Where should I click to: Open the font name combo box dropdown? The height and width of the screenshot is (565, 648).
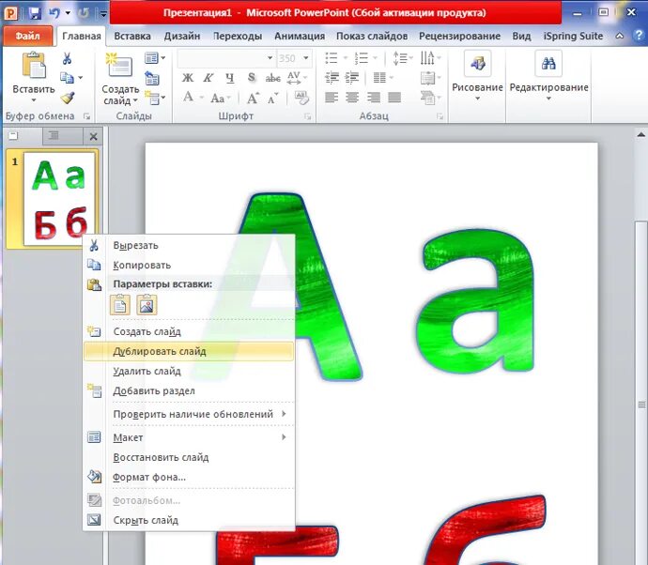coord(270,58)
